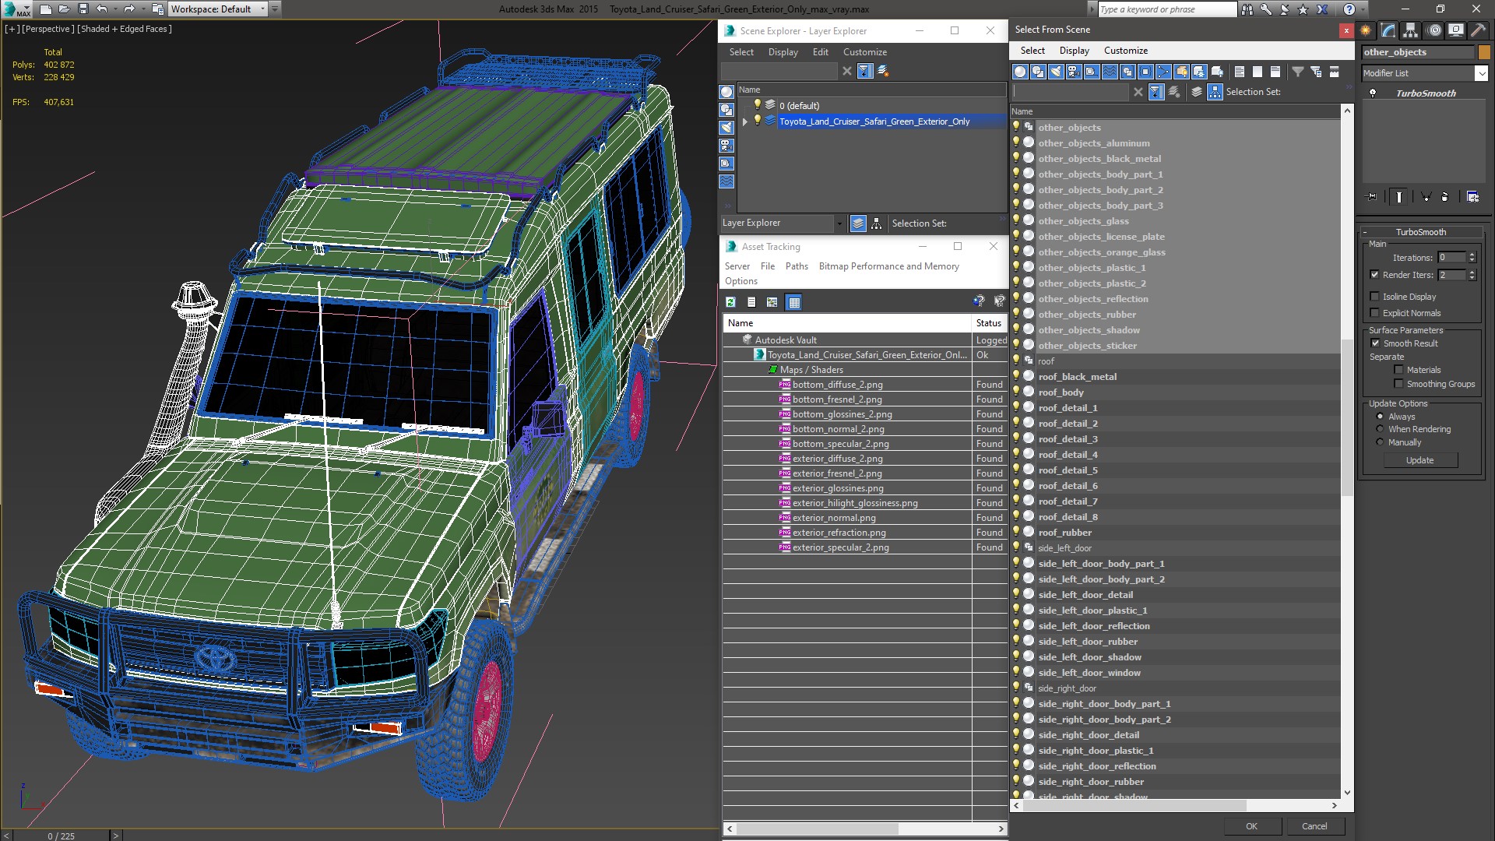Enable Explicit Normals checkbox
Image resolution: width=1495 pixels, height=841 pixels.
click(1374, 313)
